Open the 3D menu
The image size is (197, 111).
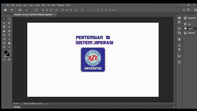point(48,5)
